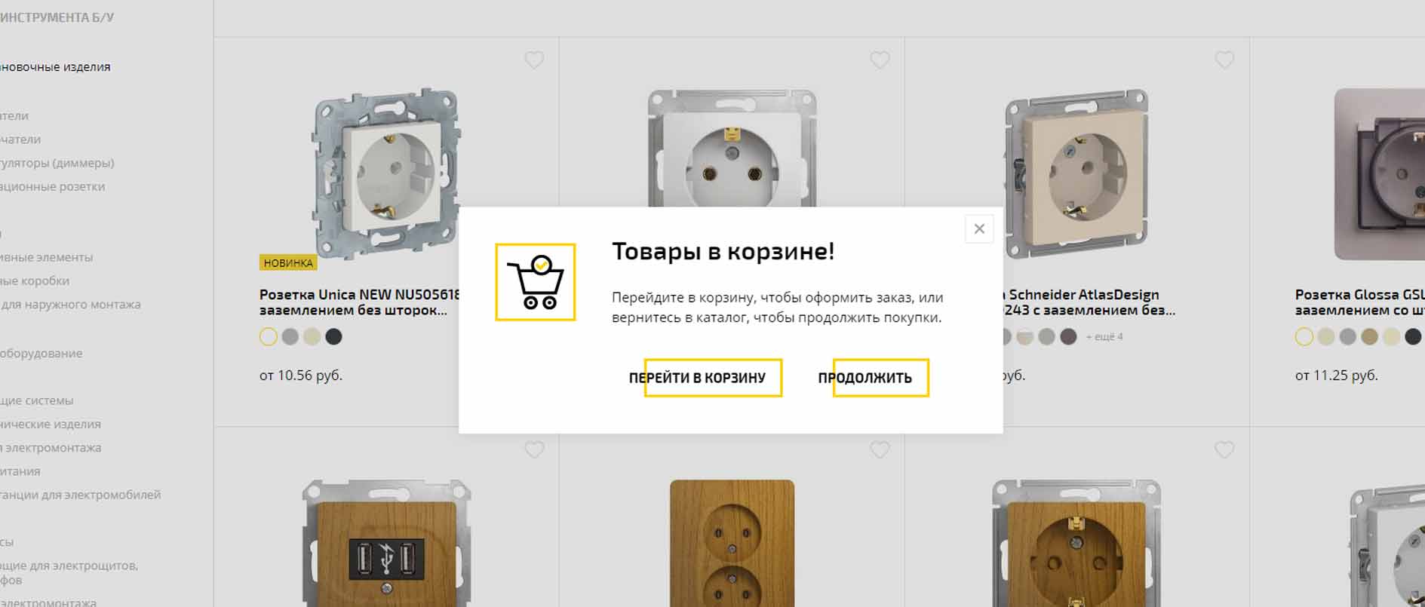1425x607 pixels.
Task: Choose gray color swatch for Unica socket
Action: click(290, 337)
